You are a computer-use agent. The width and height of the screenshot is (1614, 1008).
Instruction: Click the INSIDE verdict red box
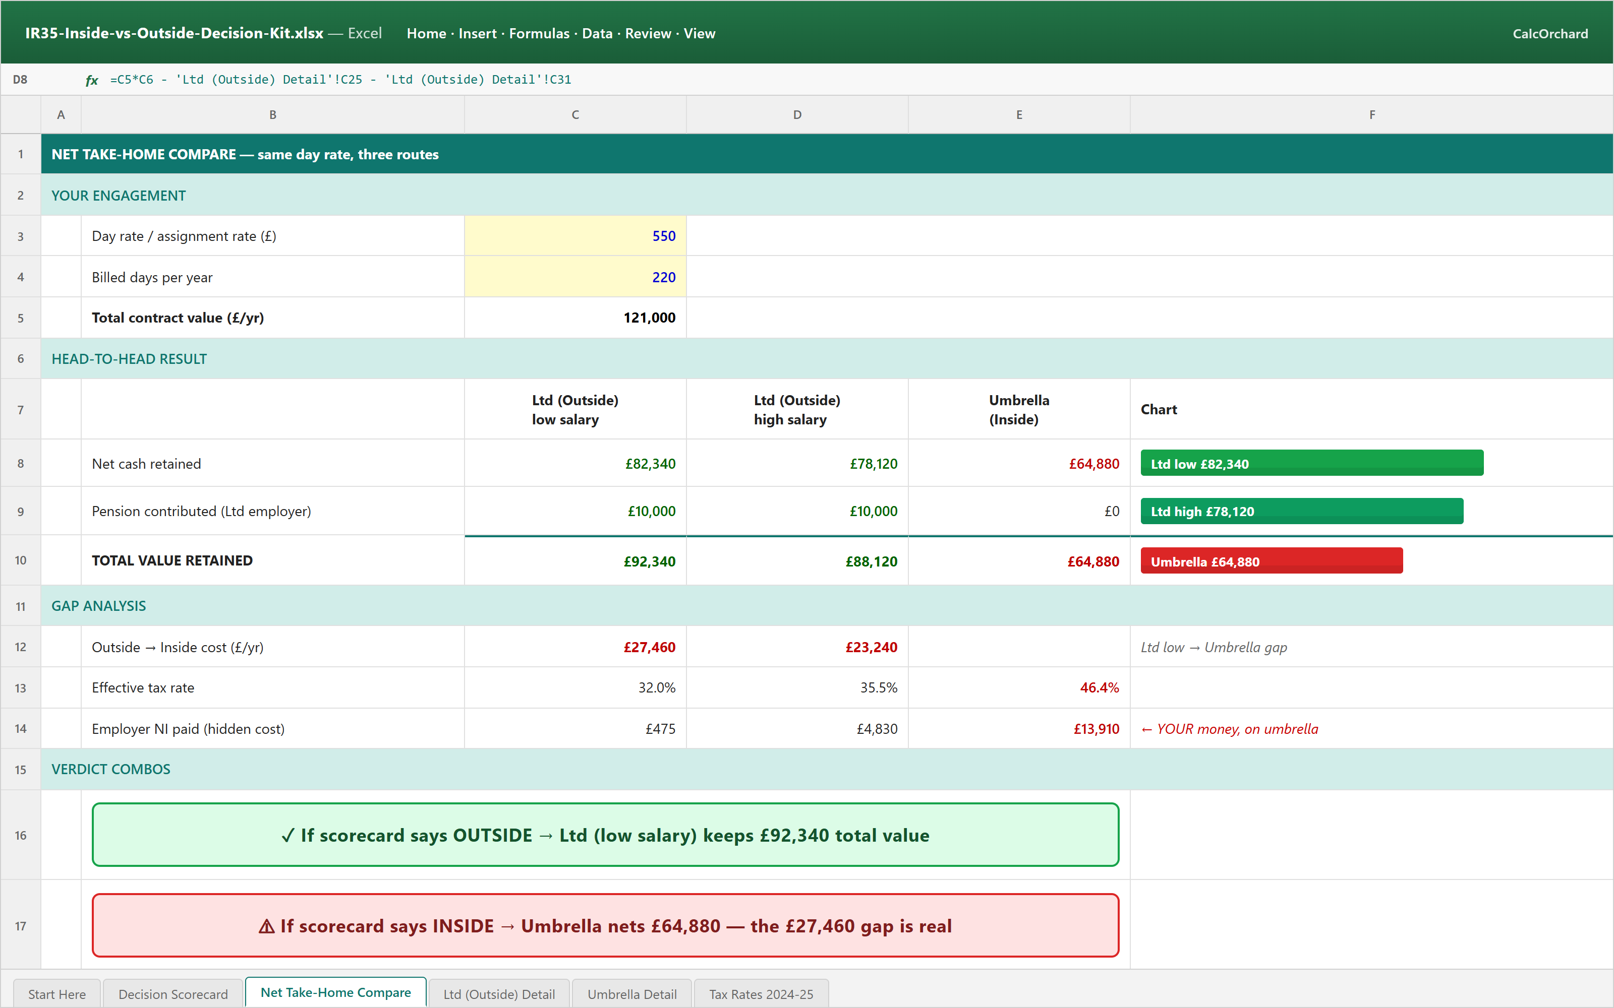(x=605, y=925)
